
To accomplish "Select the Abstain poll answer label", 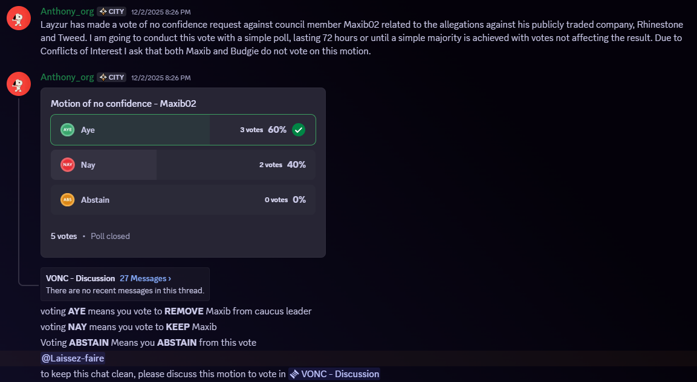I will 95,200.
